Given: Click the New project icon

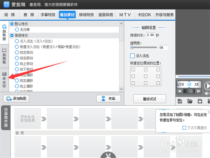Looking at the screenshot, I should tap(180, 101).
